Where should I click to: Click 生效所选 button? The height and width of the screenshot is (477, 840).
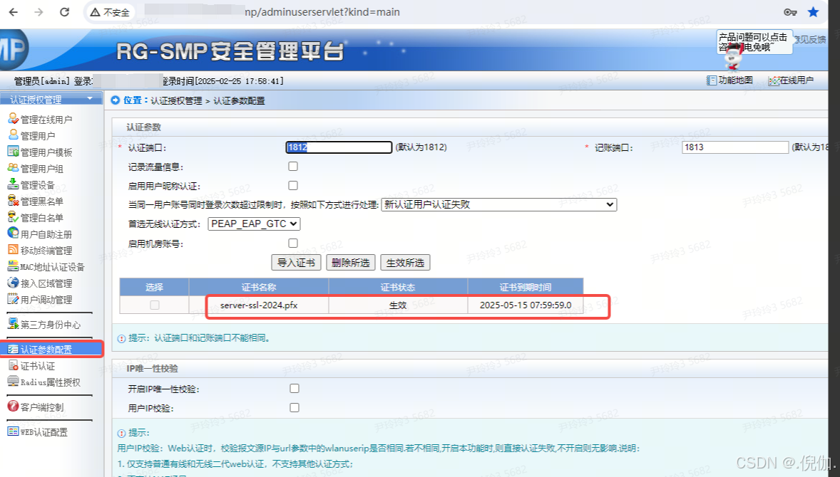coord(405,263)
